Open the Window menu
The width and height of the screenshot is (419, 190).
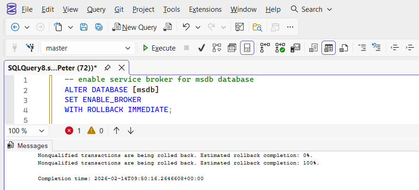click(x=243, y=9)
